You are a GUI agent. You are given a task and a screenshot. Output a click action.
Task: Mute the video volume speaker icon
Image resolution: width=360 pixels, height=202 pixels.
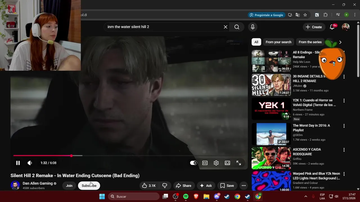point(30,163)
